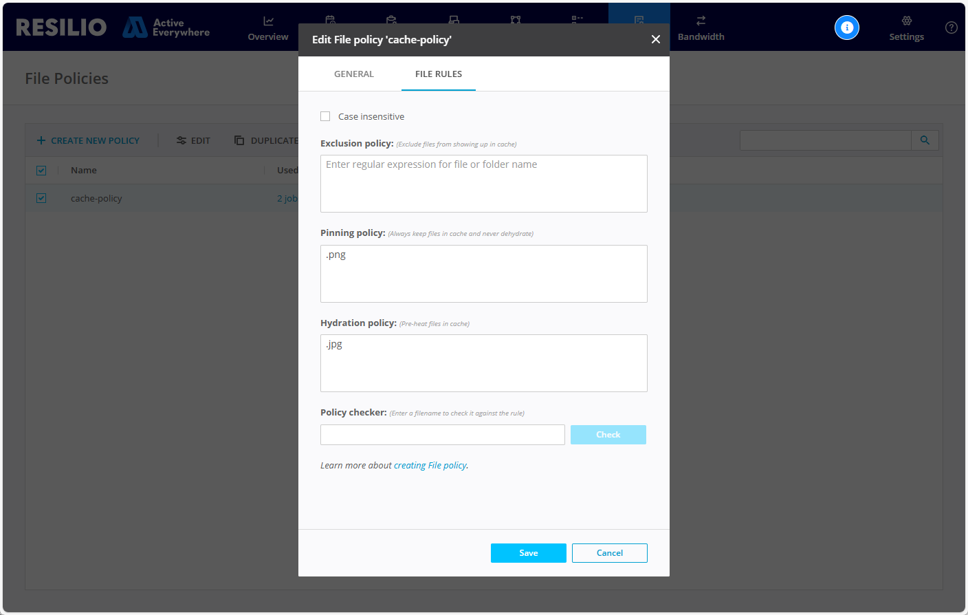Toggle the select-all checkbox in table header

[41, 171]
